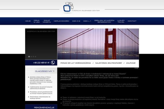
Task: Click the PONAD 20 LAT DOŚWIADCZENIA slogan
Action: (x=76, y=63)
